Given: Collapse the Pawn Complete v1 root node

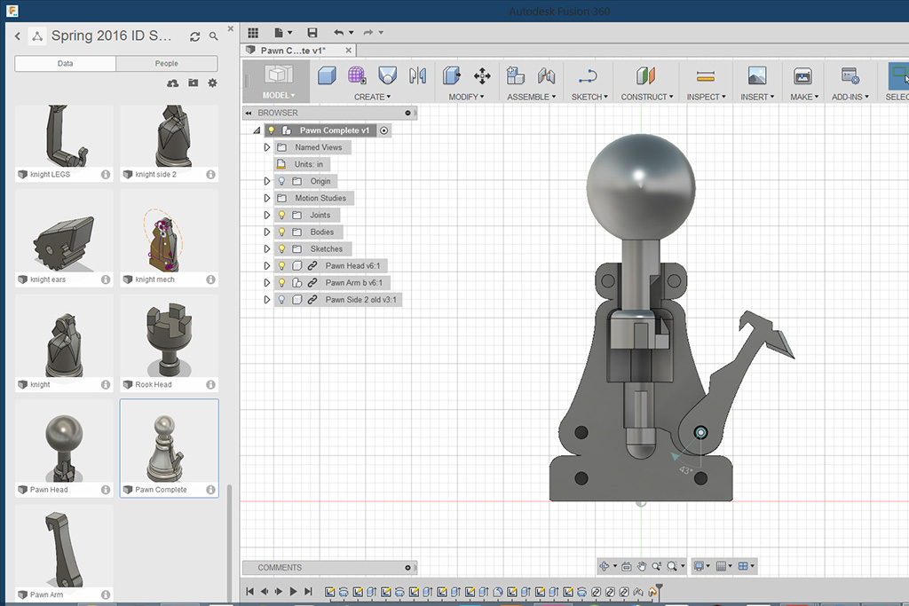Looking at the screenshot, I should (257, 130).
